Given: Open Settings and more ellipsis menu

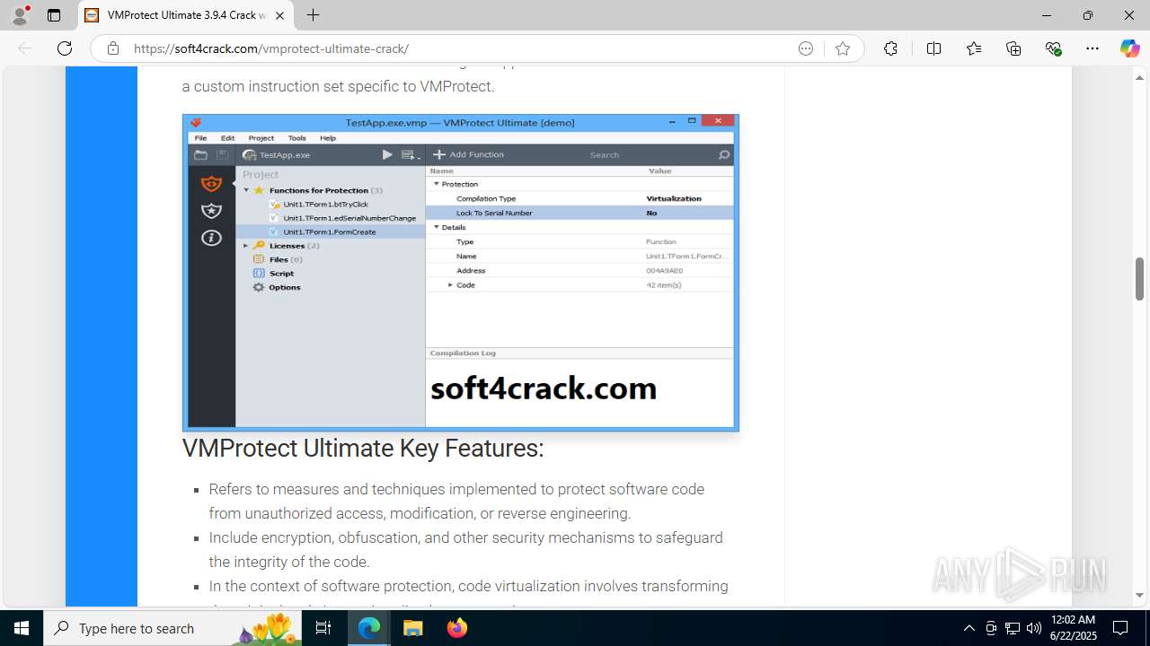Looking at the screenshot, I should (1092, 48).
